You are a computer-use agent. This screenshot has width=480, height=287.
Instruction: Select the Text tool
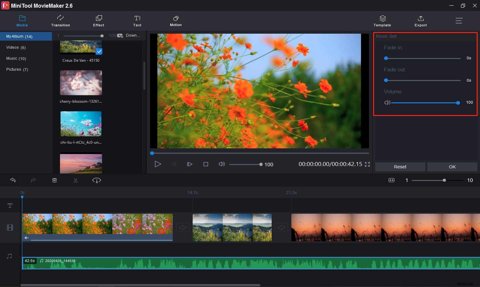point(137,21)
